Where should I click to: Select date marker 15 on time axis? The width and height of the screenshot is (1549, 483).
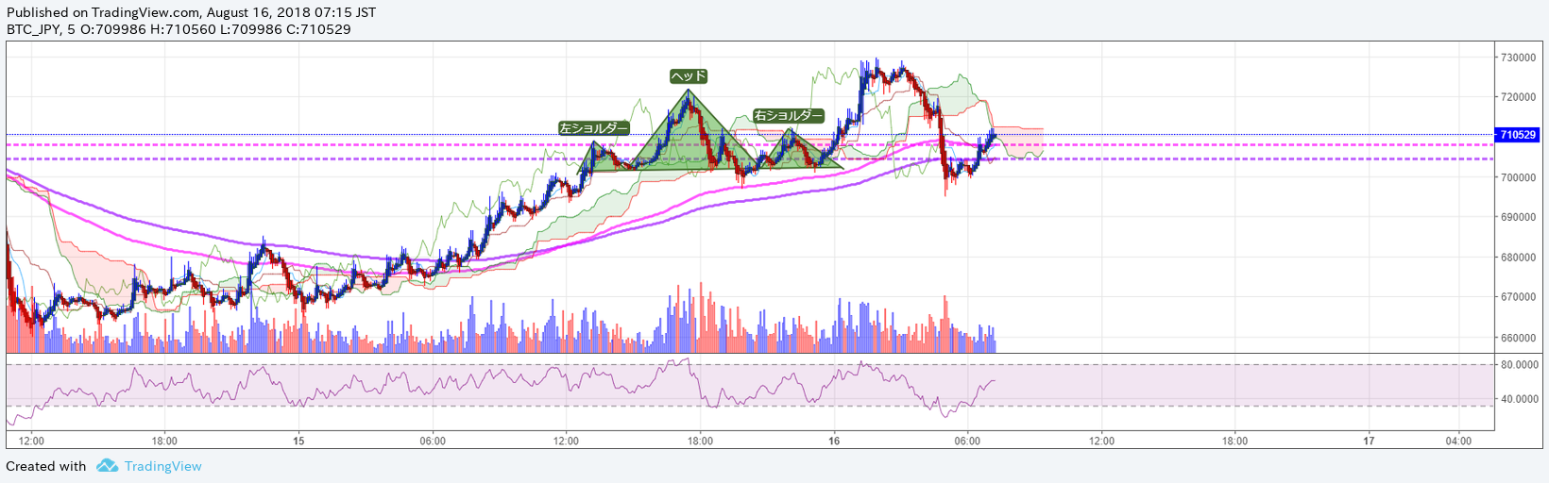click(x=298, y=441)
